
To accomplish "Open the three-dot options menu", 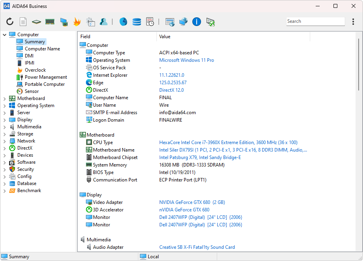I will [x=353, y=22].
